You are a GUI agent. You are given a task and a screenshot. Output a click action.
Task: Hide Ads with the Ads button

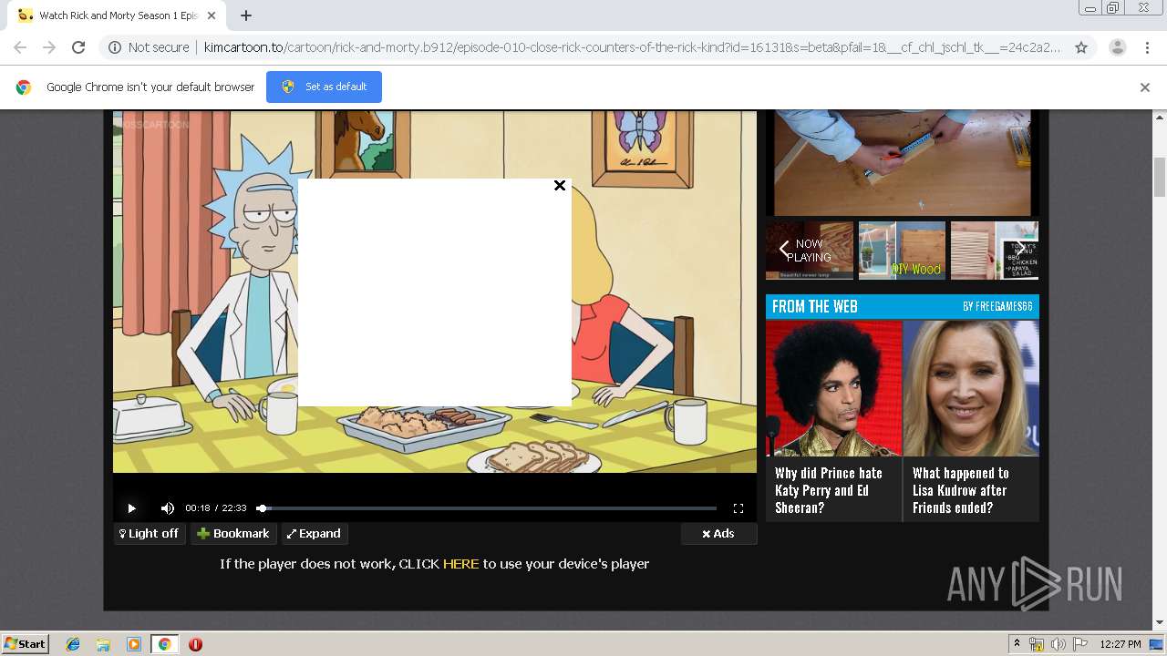coord(718,534)
